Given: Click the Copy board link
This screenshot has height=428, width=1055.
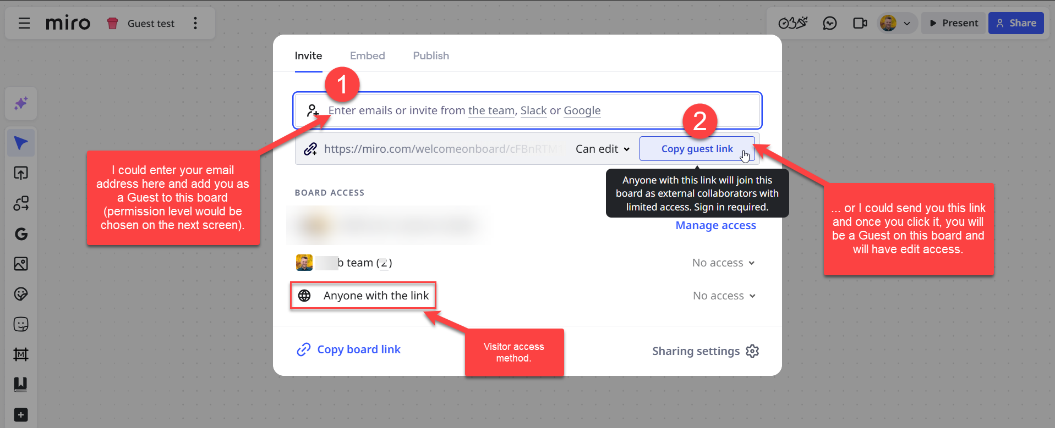Looking at the screenshot, I should (349, 349).
